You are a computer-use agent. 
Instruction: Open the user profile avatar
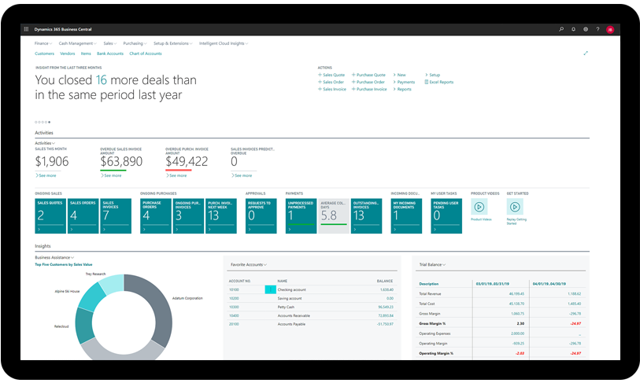pos(610,29)
